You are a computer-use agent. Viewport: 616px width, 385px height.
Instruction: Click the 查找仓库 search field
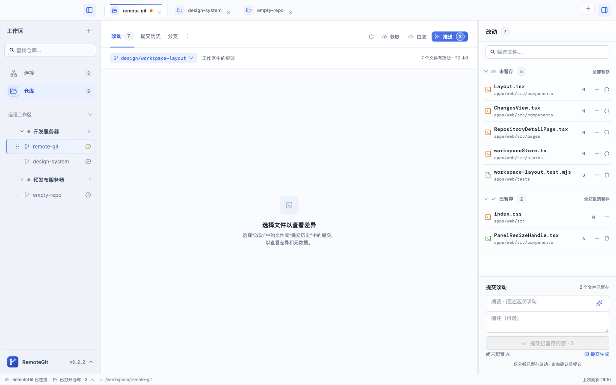click(50, 50)
